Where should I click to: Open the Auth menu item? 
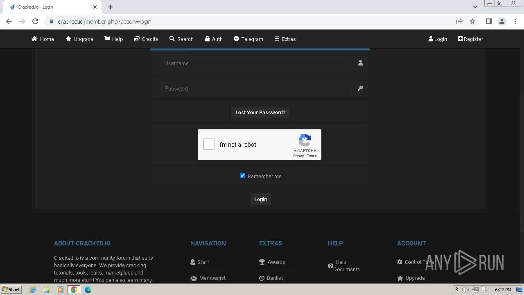tap(214, 39)
